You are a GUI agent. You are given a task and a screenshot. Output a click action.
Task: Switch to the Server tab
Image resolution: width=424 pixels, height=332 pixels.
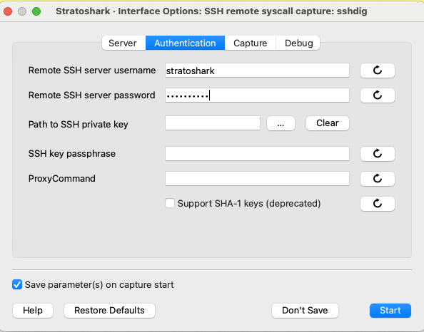tap(123, 43)
